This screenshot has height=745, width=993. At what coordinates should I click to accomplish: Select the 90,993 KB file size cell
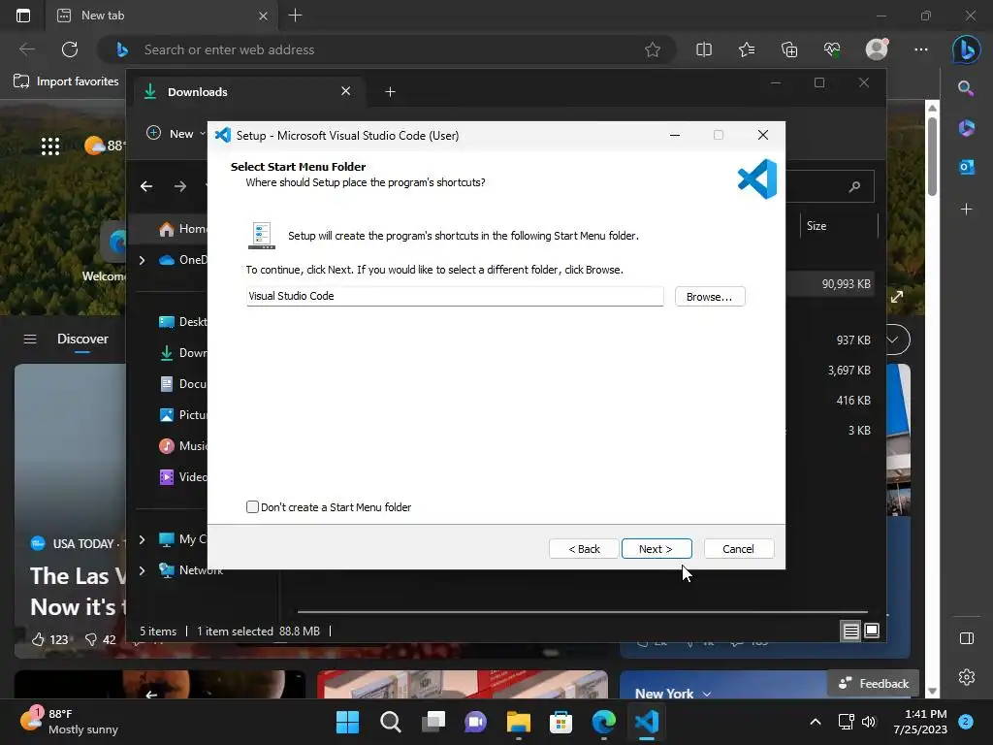[846, 284]
